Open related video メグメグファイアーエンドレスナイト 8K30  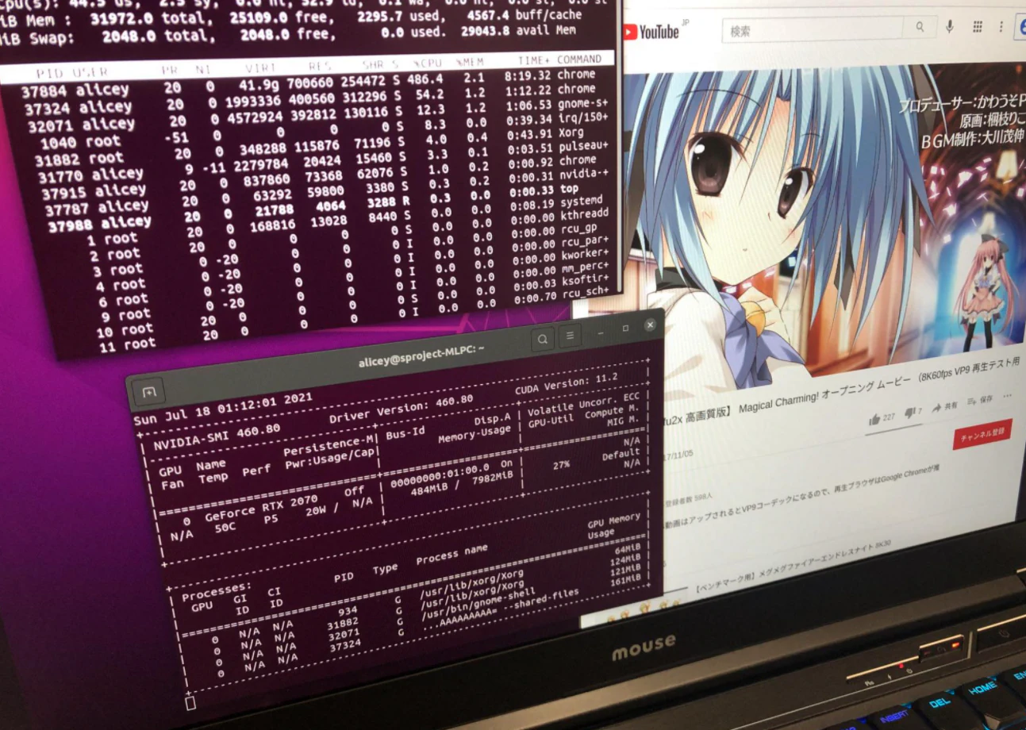pyautogui.click(x=794, y=567)
